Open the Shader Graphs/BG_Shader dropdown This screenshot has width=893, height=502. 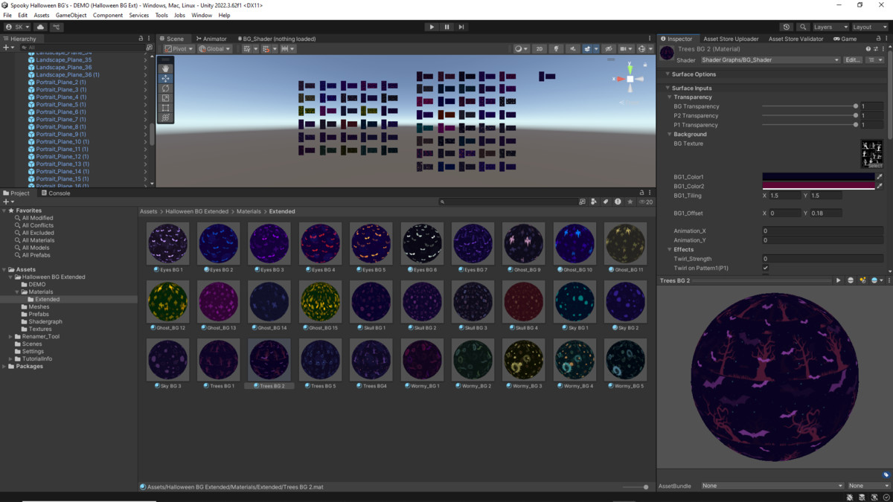770,60
